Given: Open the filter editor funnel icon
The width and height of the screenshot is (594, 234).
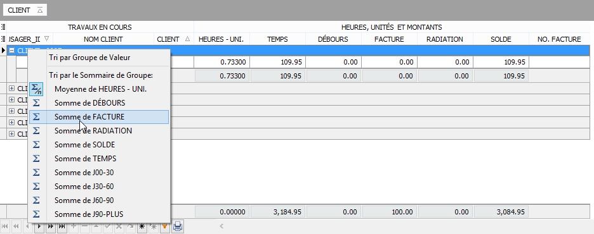Looking at the screenshot, I should pyautogui.click(x=165, y=226).
